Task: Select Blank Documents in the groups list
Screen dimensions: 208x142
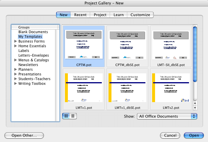Action: pyautogui.click(x=33, y=32)
